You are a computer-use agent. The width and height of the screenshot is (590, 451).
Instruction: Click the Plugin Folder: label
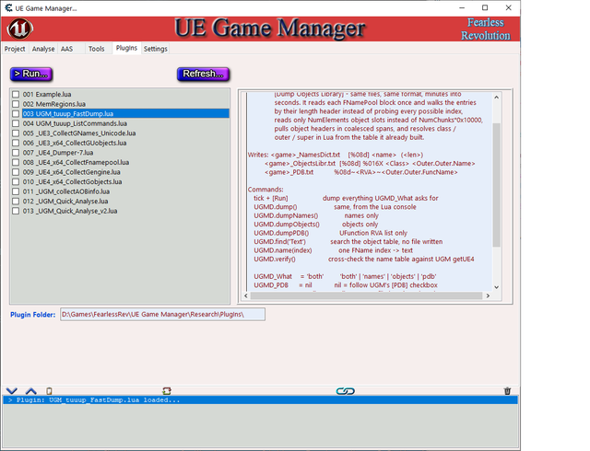point(33,315)
